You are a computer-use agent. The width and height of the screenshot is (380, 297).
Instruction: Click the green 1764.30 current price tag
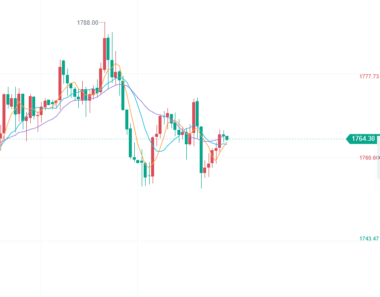[364, 139]
